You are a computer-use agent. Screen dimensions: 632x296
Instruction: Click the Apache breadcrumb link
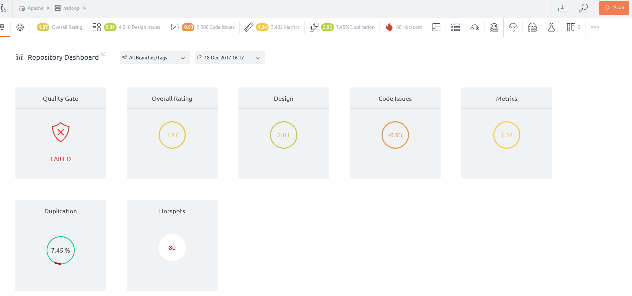pos(35,8)
